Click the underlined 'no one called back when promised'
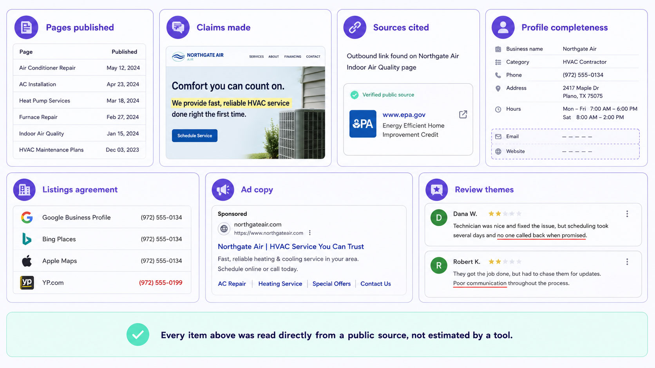Screen dimensions: 655x368 [542, 235]
